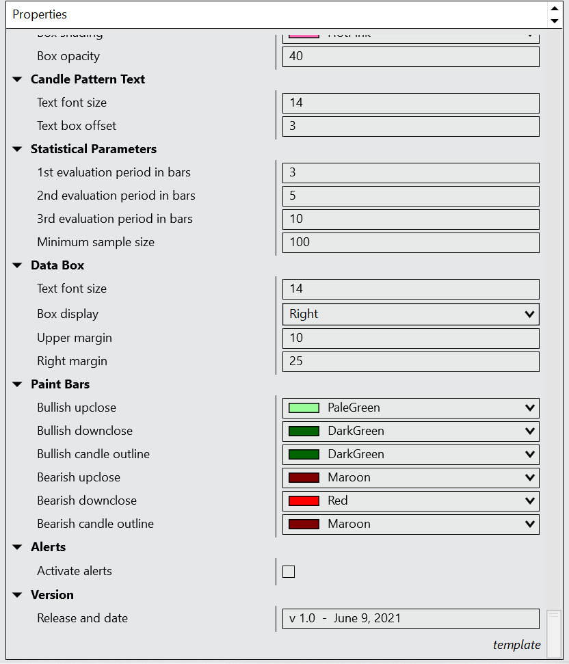The image size is (569, 664).
Task: Click the Right margin input field
Action: (410, 361)
